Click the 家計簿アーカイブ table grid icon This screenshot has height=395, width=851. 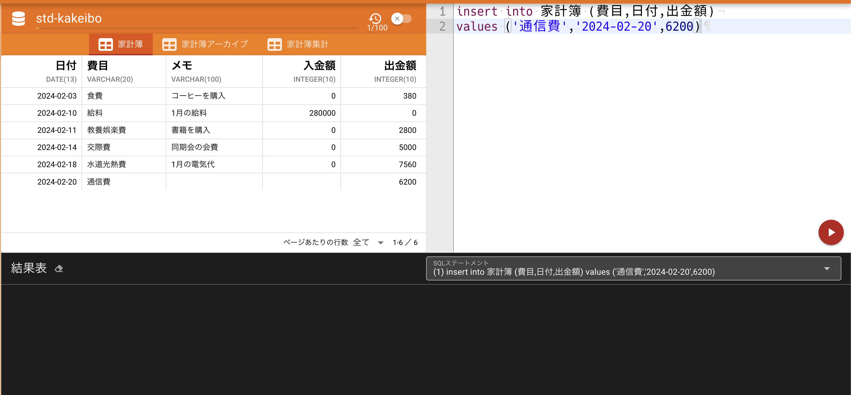point(169,44)
